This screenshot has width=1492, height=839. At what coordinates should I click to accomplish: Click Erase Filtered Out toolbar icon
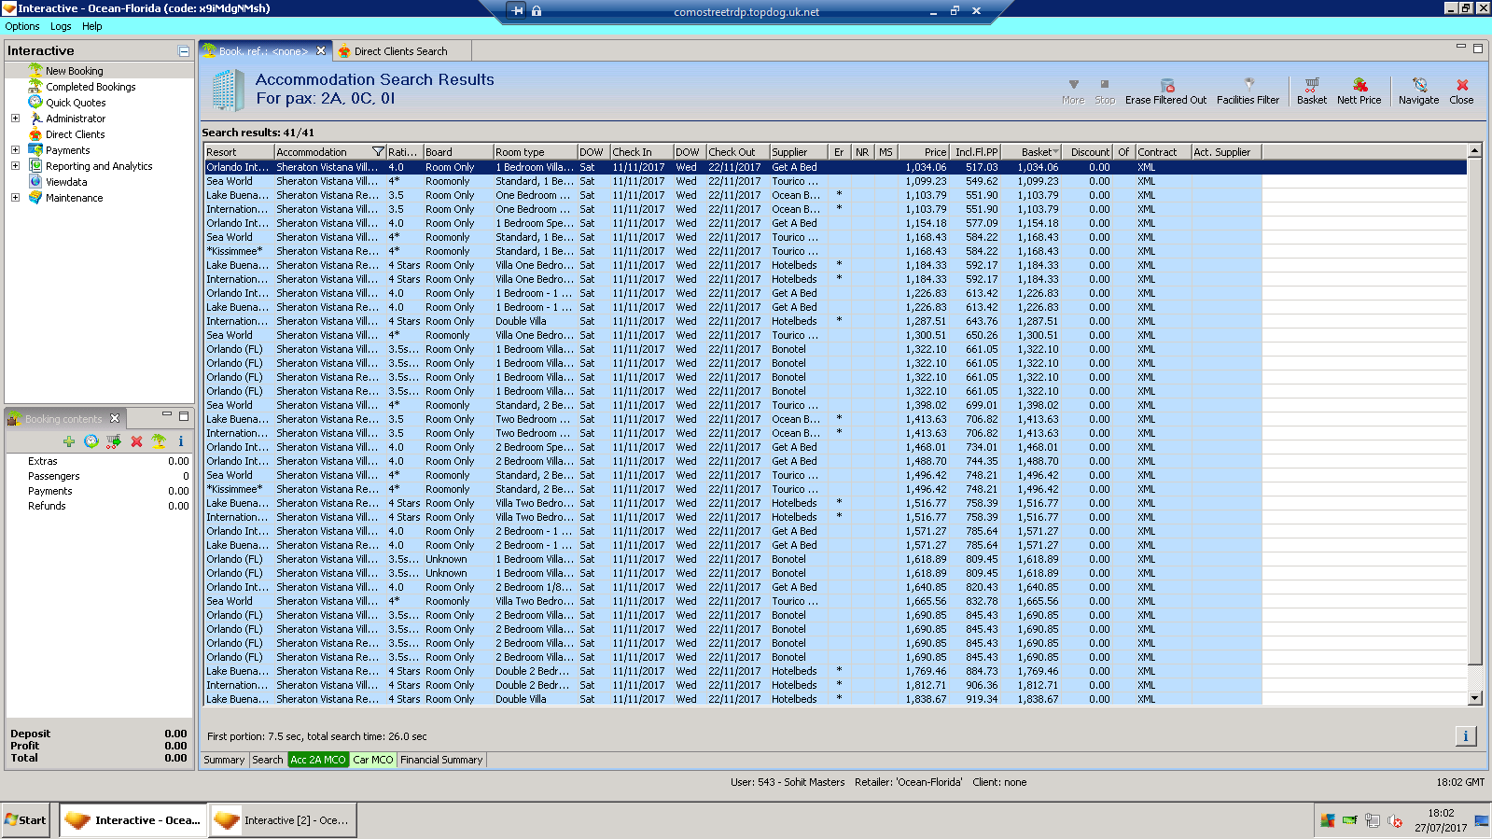pyautogui.click(x=1166, y=85)
